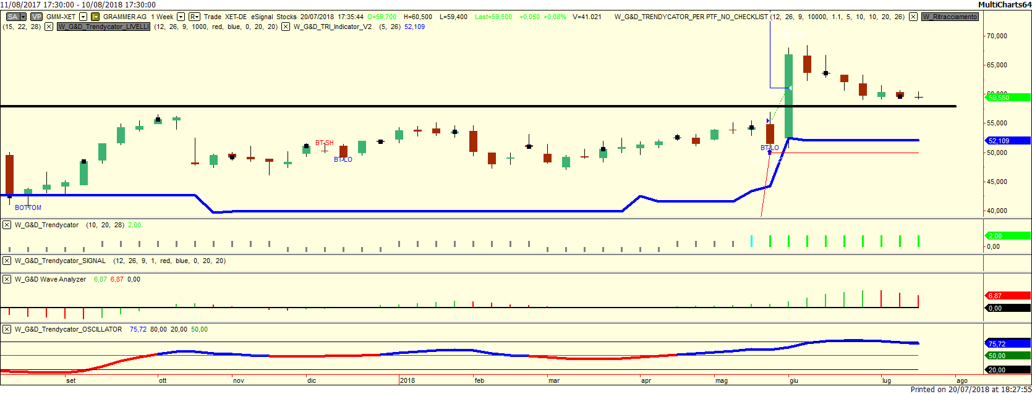Close the W_G&D_Trendycator_OSCILLATOR subchart
The image size is (1032, 394).
point(7,329)
